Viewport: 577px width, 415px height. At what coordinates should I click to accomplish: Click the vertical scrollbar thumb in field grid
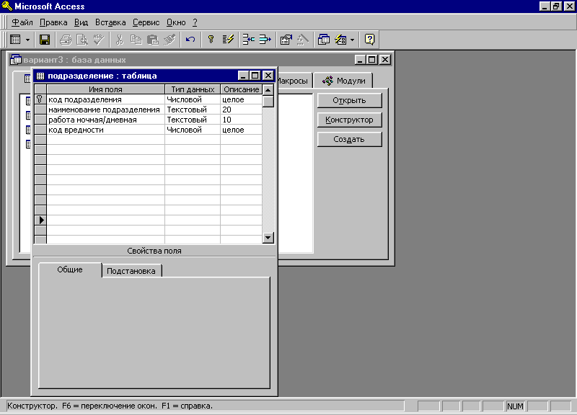(268, 101)
